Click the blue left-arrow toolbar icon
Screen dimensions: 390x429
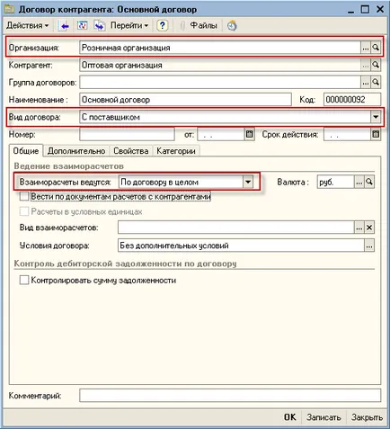coord(64,26)
